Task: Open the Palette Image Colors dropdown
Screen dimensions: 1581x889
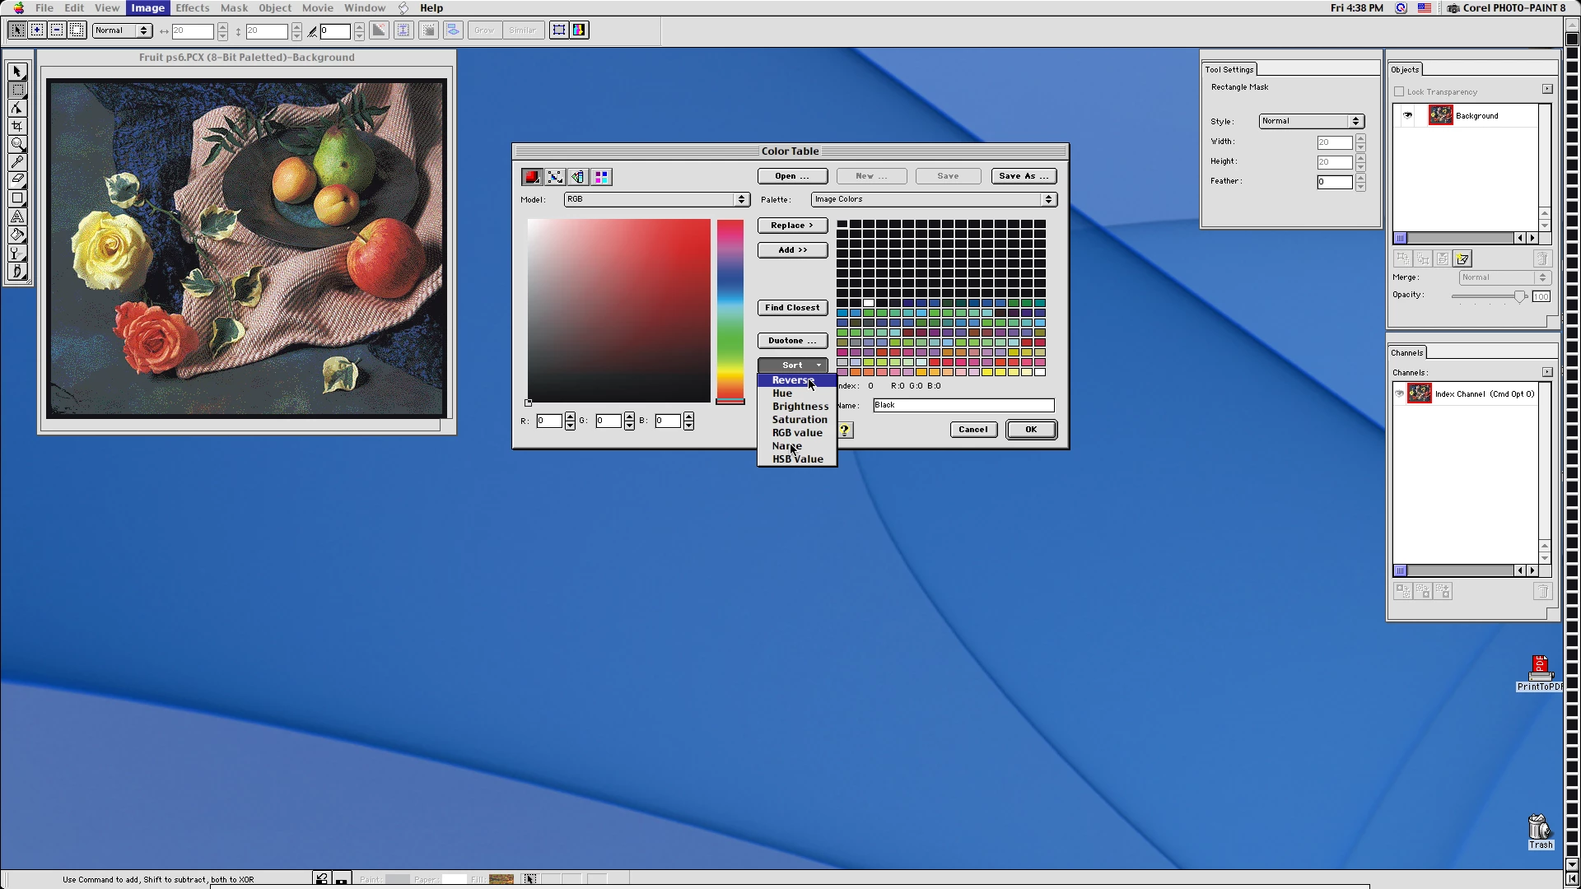Action: pos(934,199)
